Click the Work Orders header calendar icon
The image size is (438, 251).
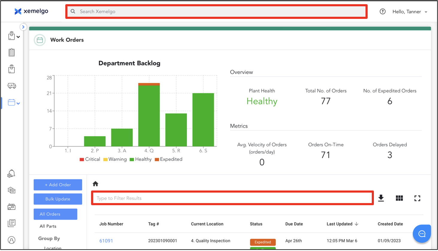click(x=40, y=40)
